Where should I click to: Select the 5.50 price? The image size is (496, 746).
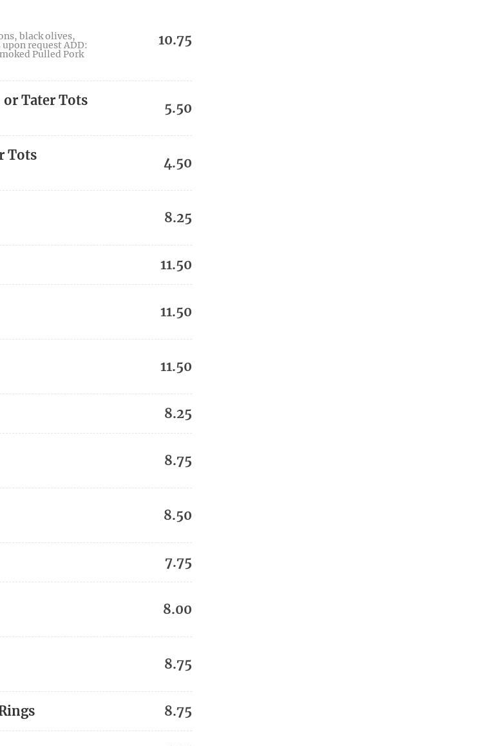178,108
